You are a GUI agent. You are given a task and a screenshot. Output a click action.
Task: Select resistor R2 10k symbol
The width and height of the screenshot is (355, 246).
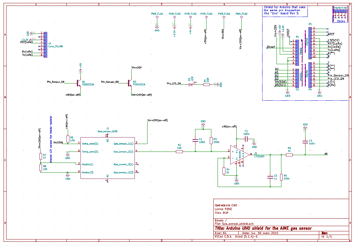coord(179,152)
